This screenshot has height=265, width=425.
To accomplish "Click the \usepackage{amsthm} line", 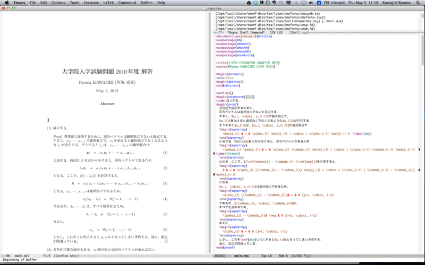I will [x=232, y=48].
